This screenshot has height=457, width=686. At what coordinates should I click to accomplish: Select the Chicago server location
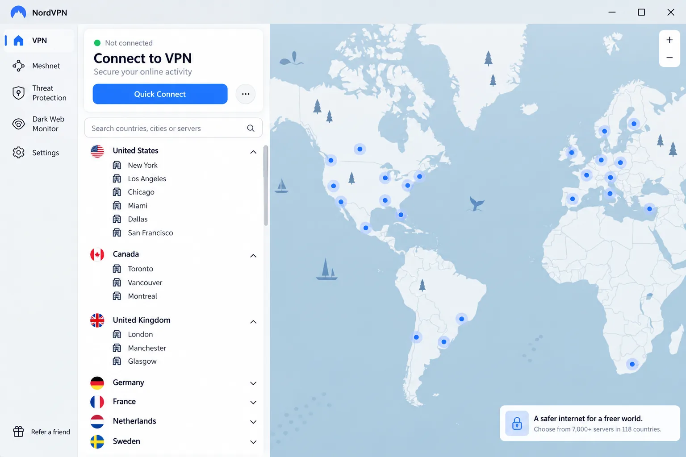[141, 192]
